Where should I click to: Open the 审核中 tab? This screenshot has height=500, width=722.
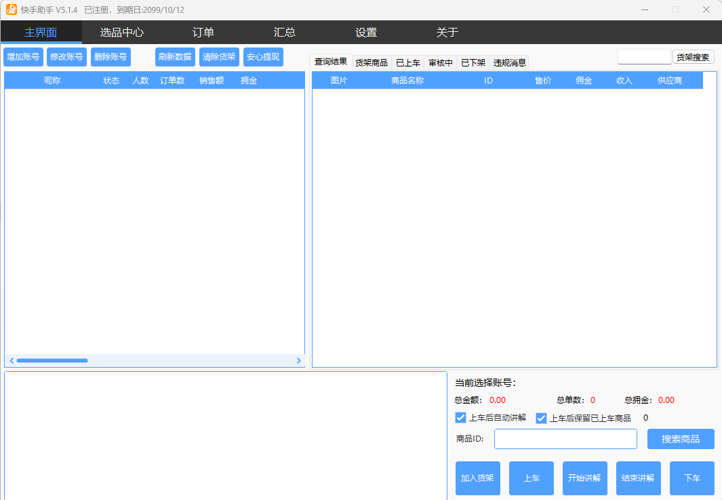pos(441,63)
